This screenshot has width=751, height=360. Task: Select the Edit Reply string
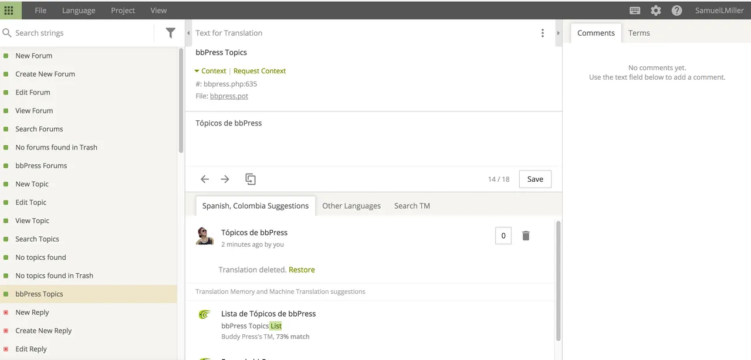pyautogui.click(x=89, y=349)
